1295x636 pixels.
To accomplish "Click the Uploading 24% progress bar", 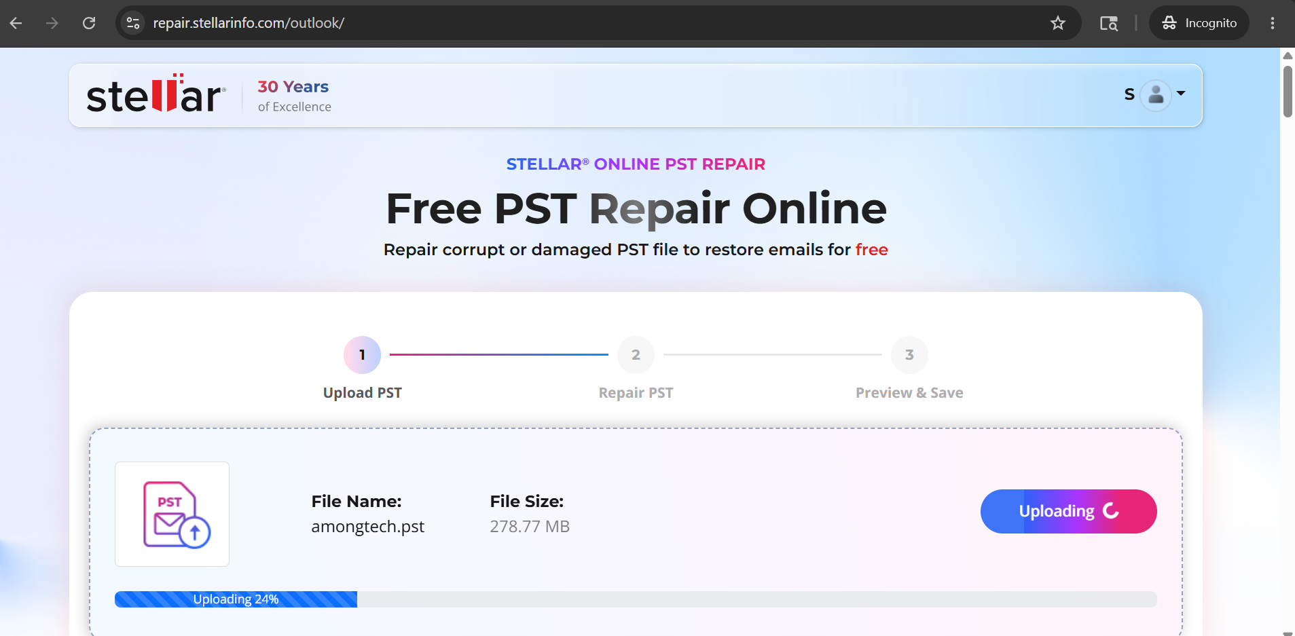I will (636, 599).
